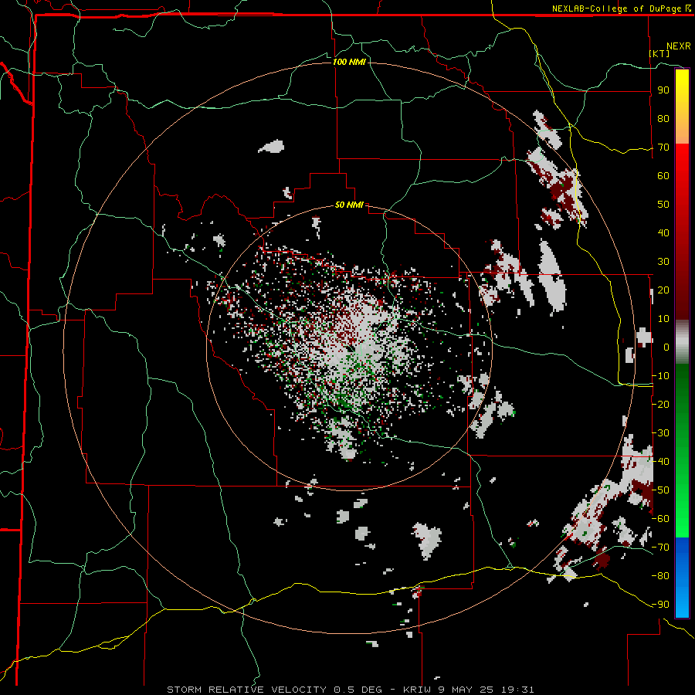Image resolution: width=695 pixels, height=695 pixels.
Task: Select the -60 value on velocity scale
Action: pos(660,519)
